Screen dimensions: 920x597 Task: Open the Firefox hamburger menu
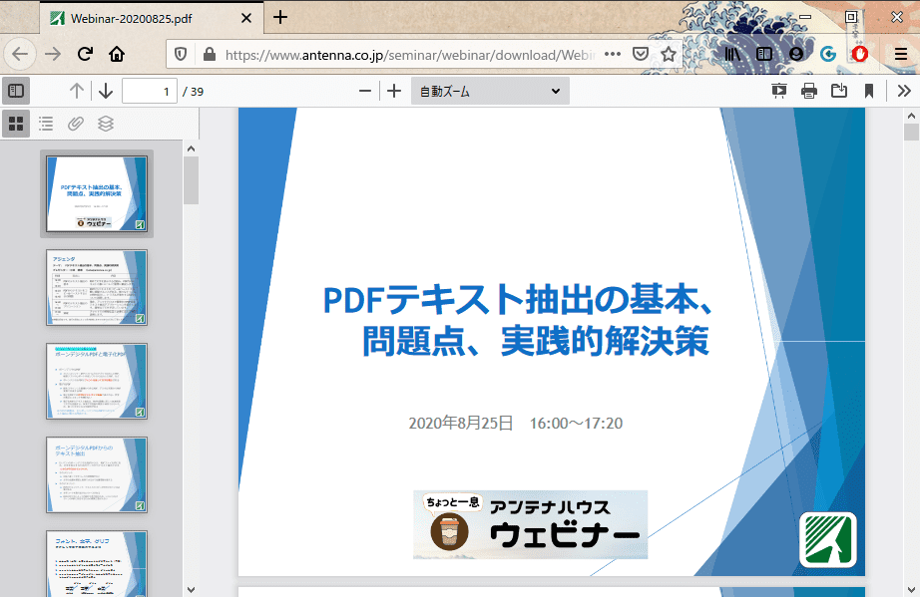click(900, 54)
